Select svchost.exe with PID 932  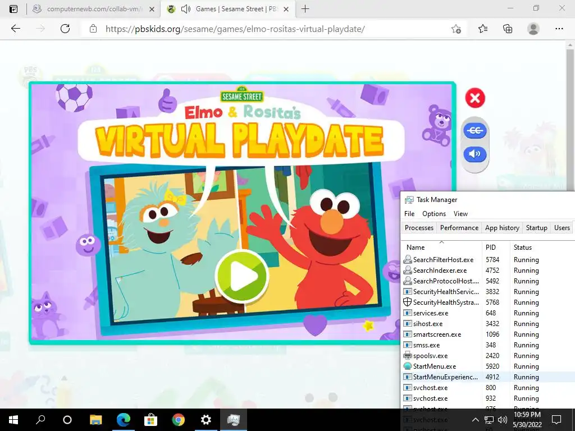[x=488, y=398]
